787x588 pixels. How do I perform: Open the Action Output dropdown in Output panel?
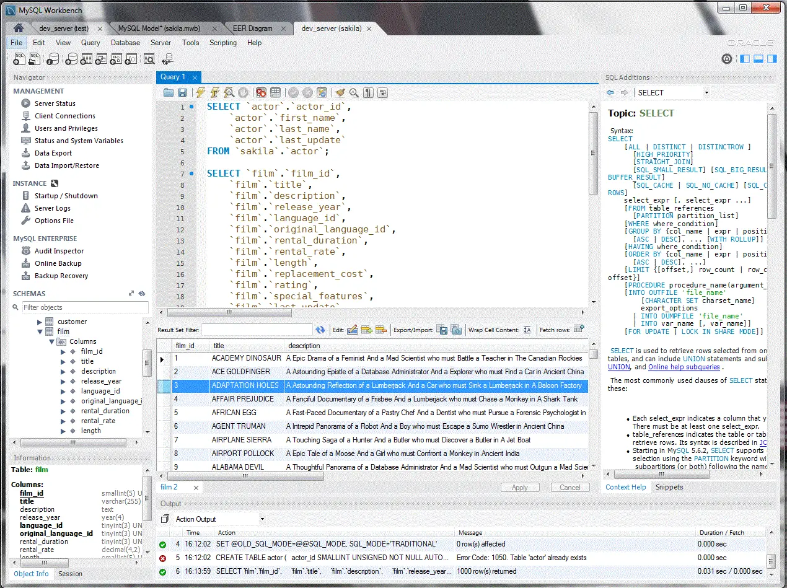click(x=262, y=519)
